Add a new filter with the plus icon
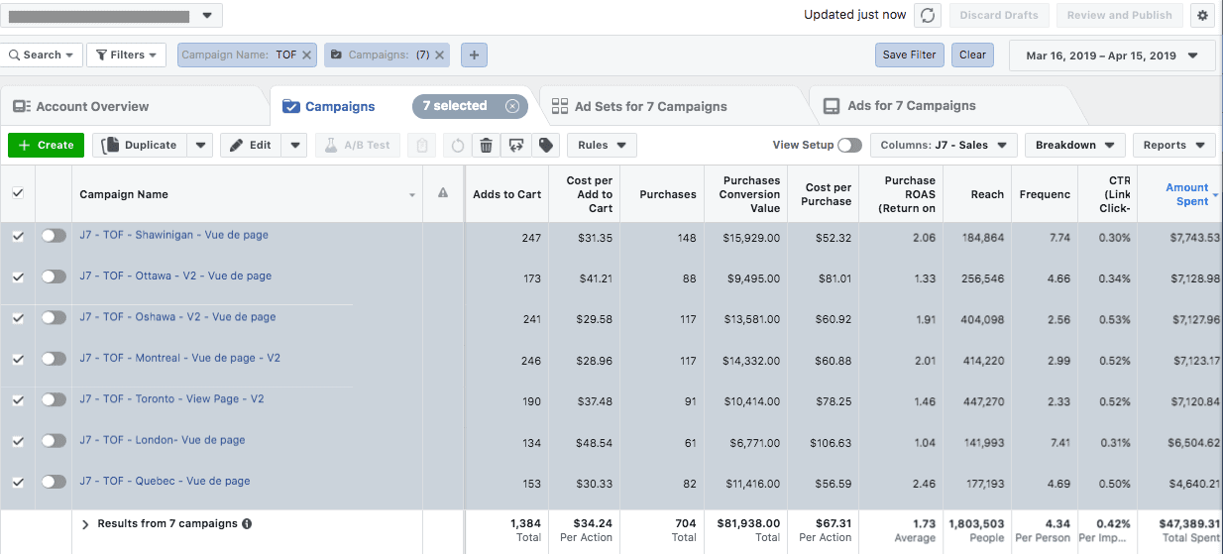Viewport: 1223px width, 554px height. [474, 55]
